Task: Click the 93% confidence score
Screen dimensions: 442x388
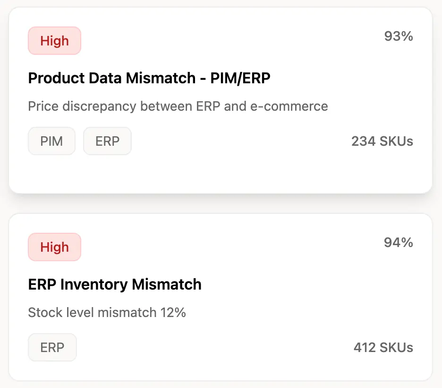Action: point(398,36)
